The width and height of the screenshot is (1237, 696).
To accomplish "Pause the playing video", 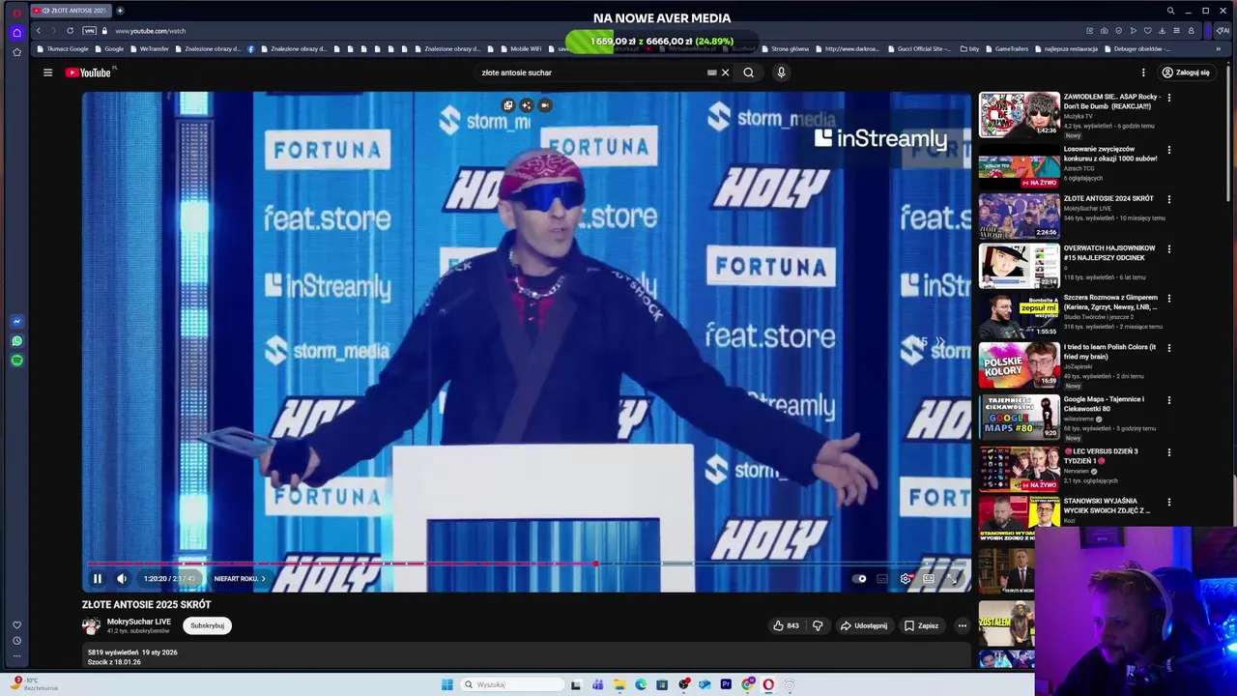I will [98, 579].
